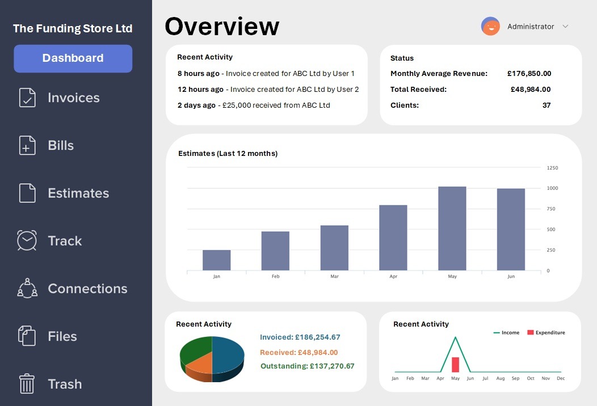
Task: Click the tallest May bar in the Estimates chart
Action: 452,227
